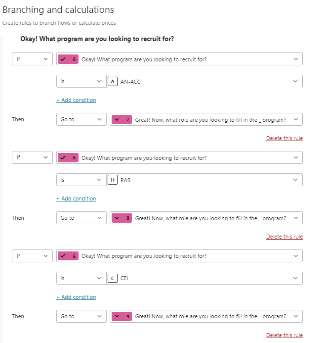Open the first rule's If dropdown

tap(32, 59)
